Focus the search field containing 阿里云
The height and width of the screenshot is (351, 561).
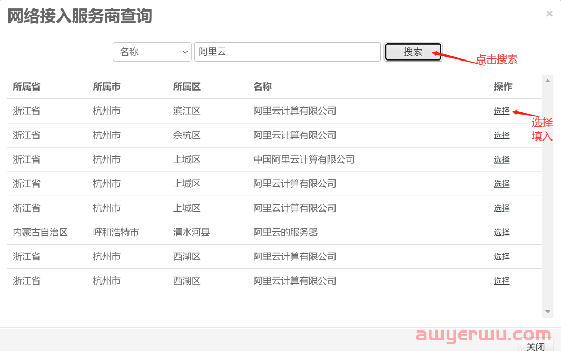pyautogui.click(x=287, y=52)
